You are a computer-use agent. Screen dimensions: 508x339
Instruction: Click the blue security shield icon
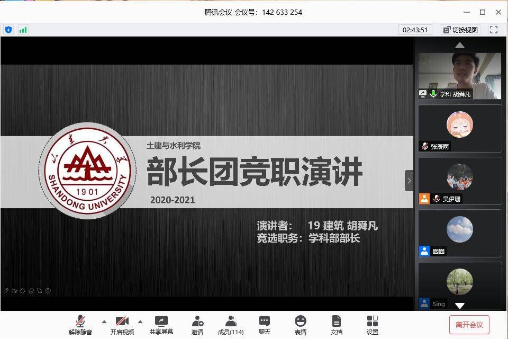point(8,30)
